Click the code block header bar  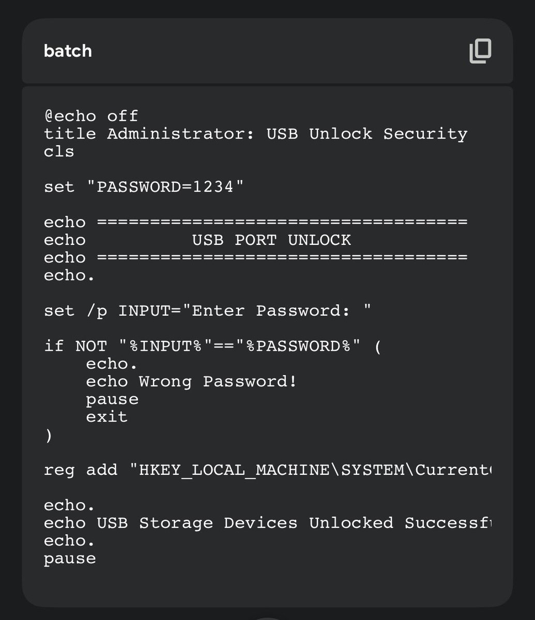point(267,51)
